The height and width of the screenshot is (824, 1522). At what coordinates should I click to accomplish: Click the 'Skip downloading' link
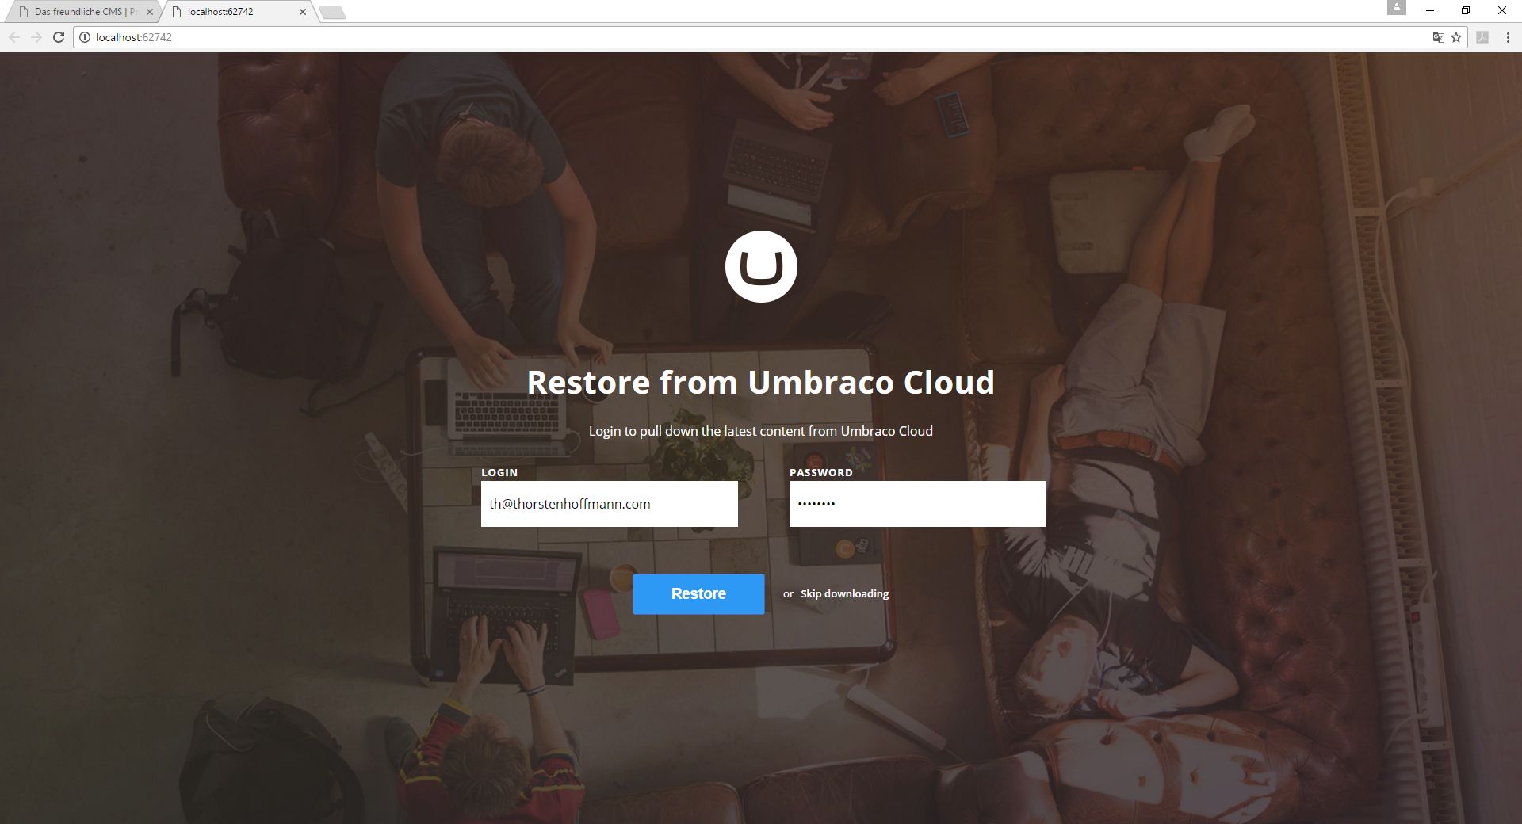[x=844, y=593]
